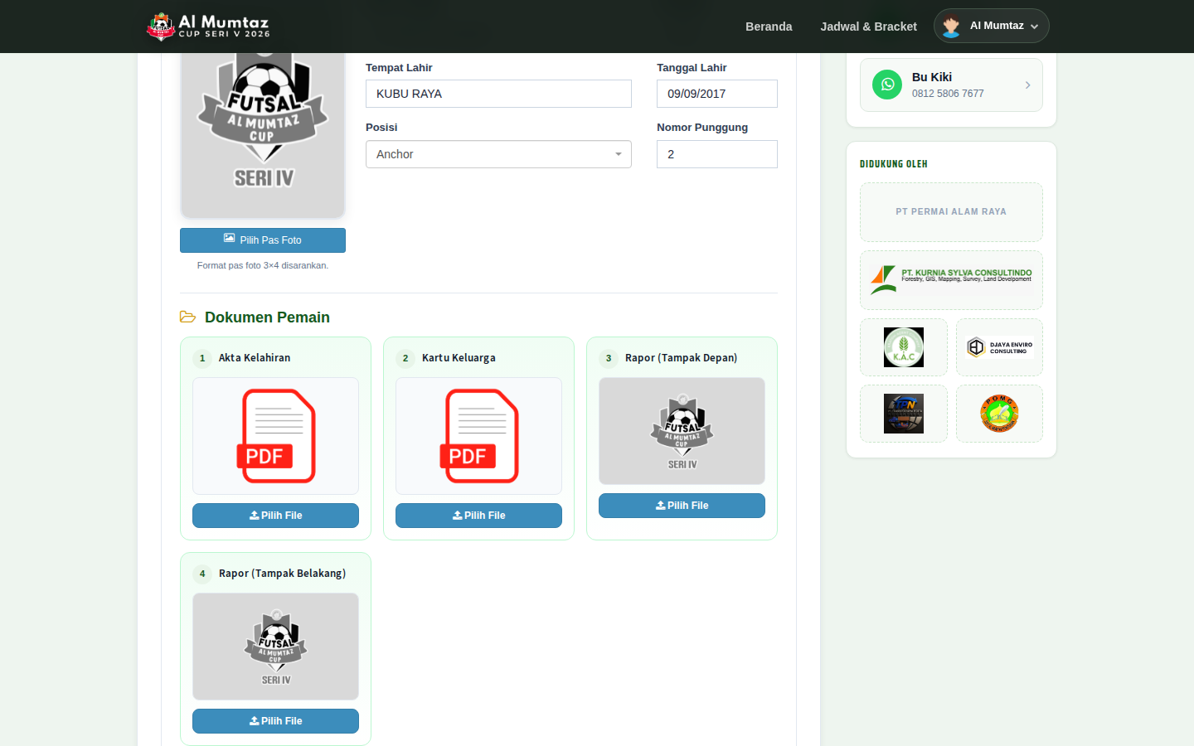1194x746 pixels.
Task: Click the Akta Kelahiran PDF icon
Action: [x=275, y=436]
